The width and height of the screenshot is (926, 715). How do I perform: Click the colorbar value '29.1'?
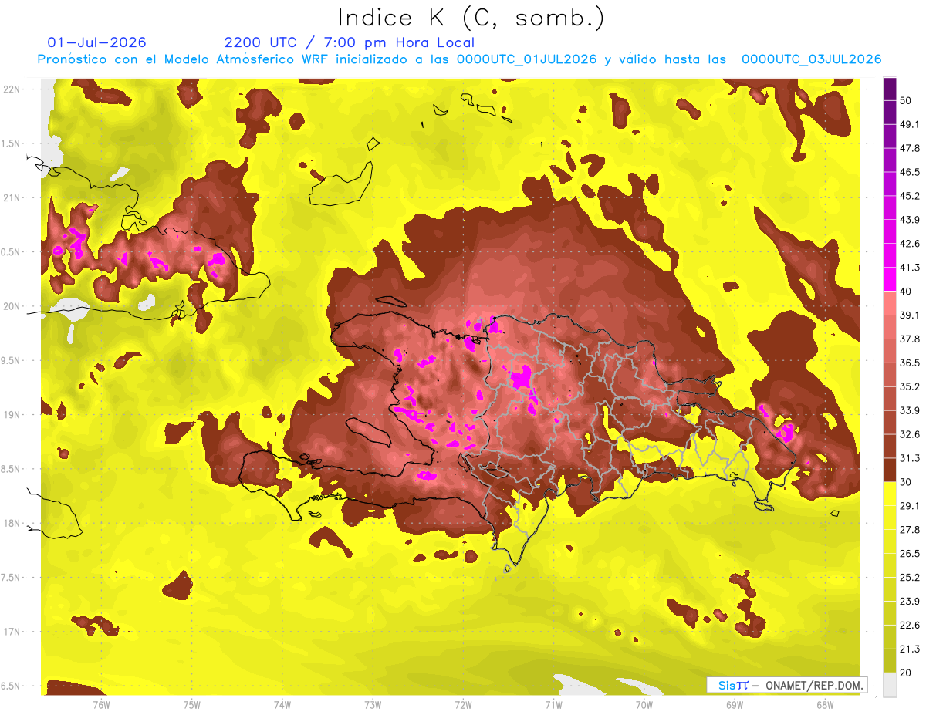[x=909, y=506]
